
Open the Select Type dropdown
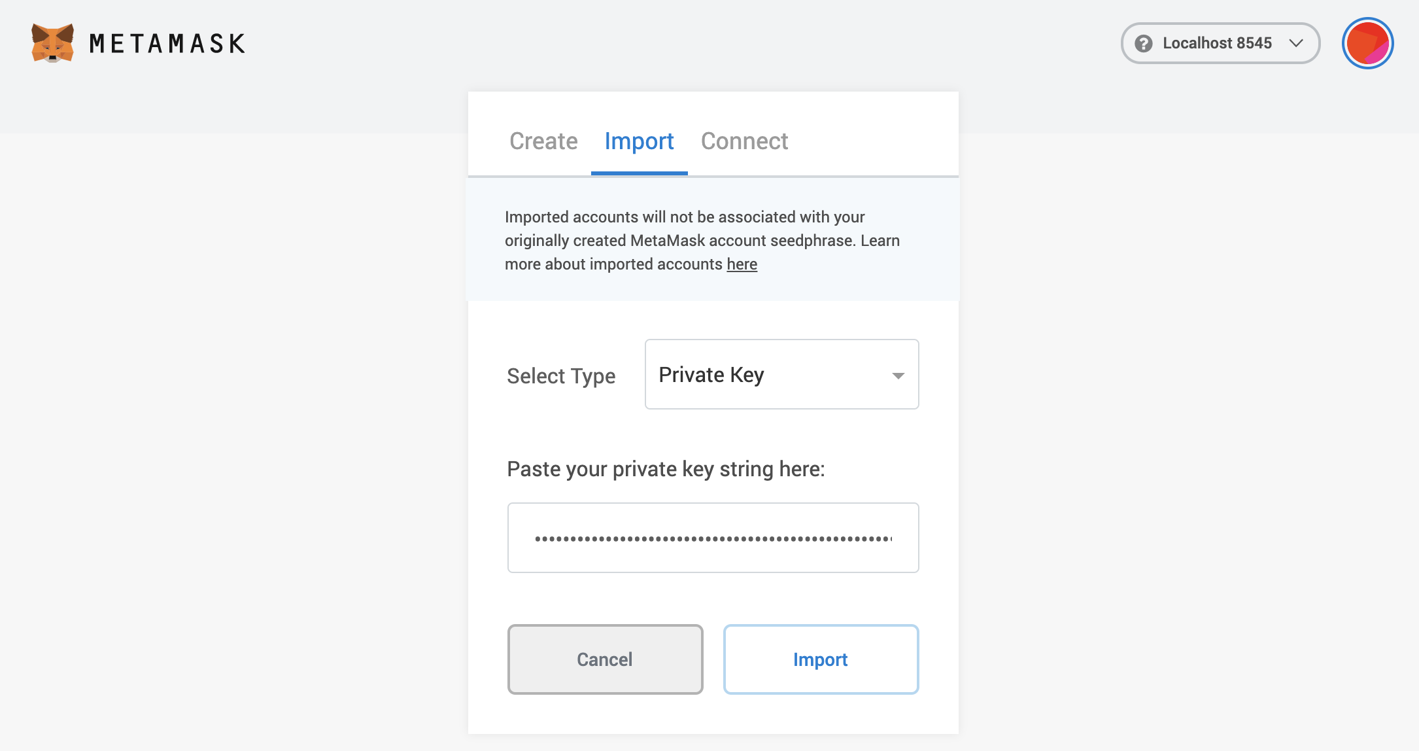tap(781, 374)
